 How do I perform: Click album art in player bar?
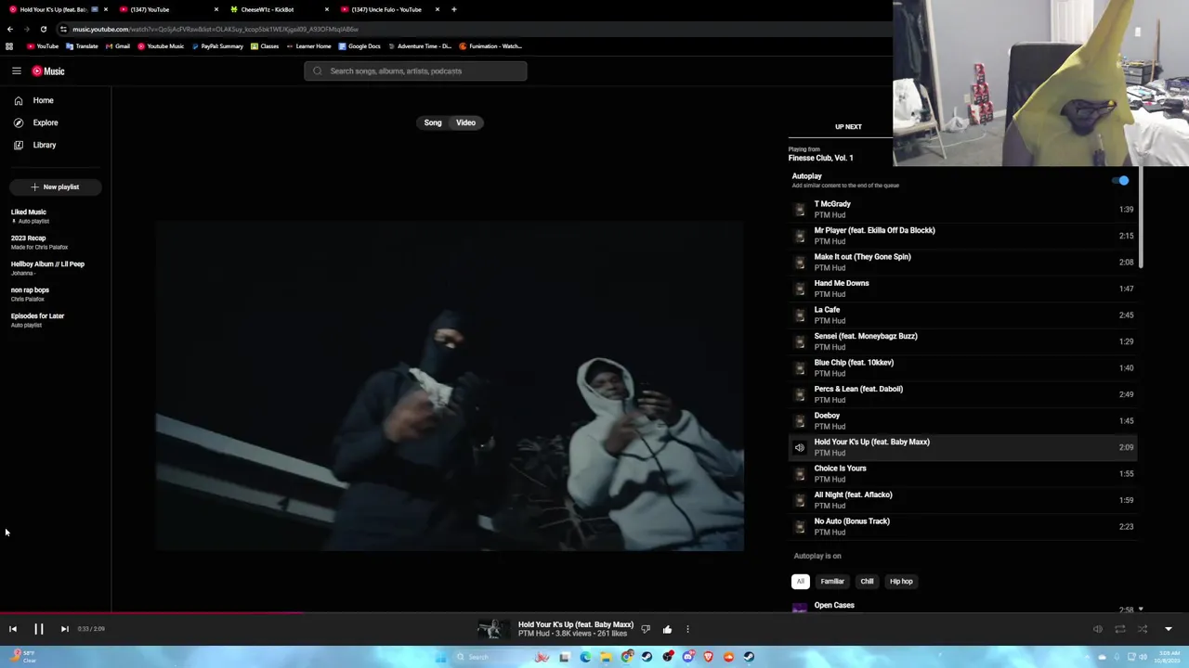[493, 629]
